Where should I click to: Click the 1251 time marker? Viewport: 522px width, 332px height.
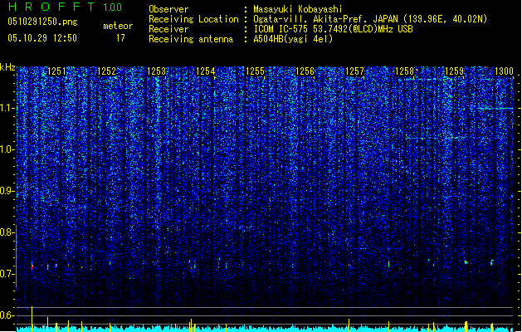[57, 71]
